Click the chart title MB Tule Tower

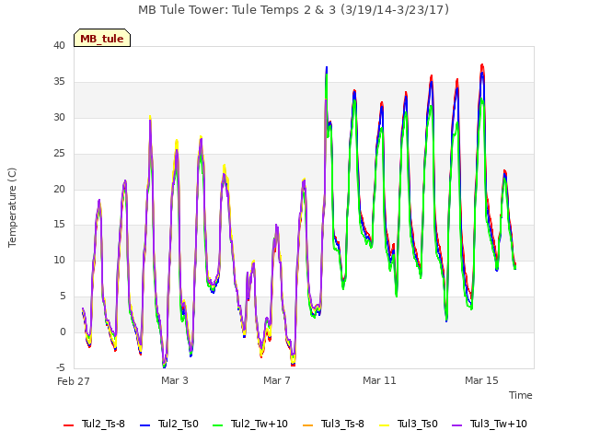tap(294, 10)
